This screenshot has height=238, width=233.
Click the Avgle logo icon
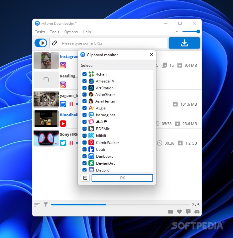point(91,108)
